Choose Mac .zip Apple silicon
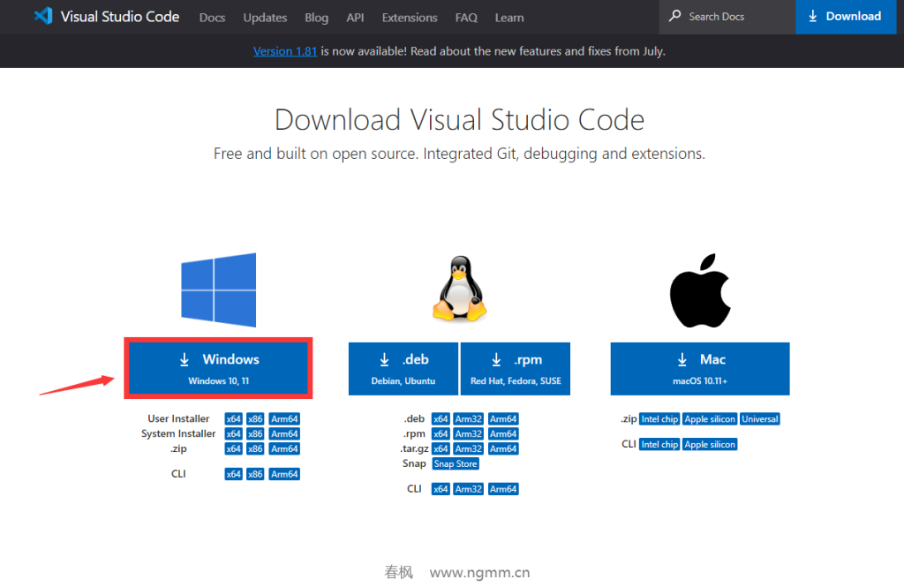This screenshot has height=587, width=904. point(710,418)
